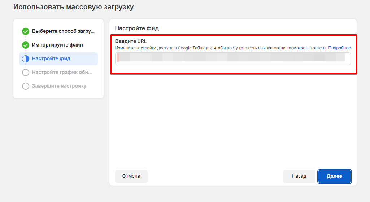Screen dimensions: 370x202
Task: Open the Выберите способ загрузки step
Action: [x=63, y=31]
